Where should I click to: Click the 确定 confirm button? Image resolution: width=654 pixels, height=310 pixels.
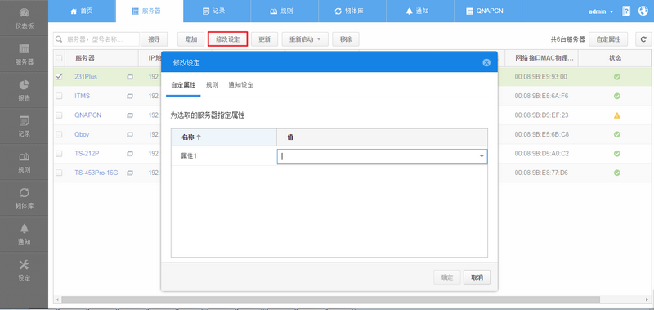(447, 277)
